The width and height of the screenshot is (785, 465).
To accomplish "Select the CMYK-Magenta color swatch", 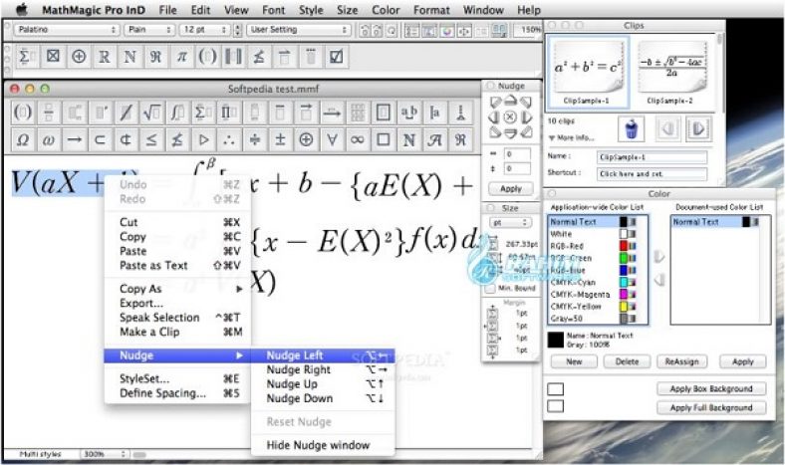I will (624, 295).
